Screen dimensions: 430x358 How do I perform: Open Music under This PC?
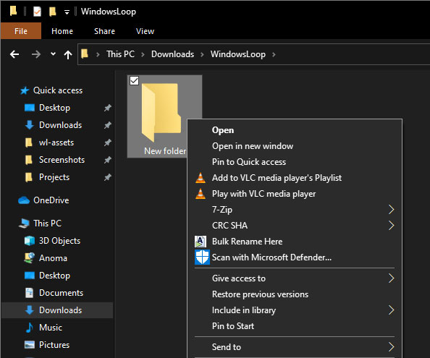(x=51, y=328)
